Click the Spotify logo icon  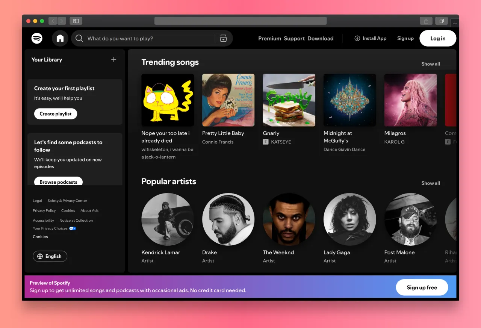point(37,38)
